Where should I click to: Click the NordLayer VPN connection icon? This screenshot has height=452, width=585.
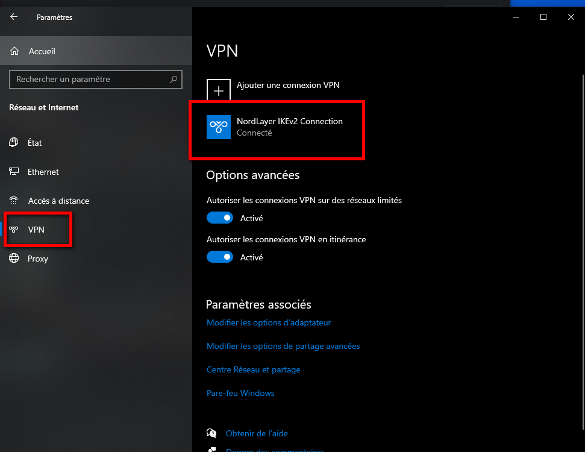point(218,127)
